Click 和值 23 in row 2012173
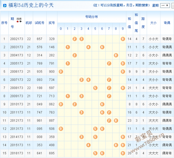 (130, 121)
